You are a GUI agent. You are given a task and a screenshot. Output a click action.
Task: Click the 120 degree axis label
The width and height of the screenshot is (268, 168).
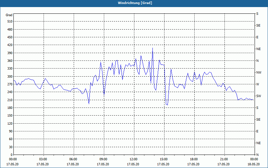click(10, 123)
